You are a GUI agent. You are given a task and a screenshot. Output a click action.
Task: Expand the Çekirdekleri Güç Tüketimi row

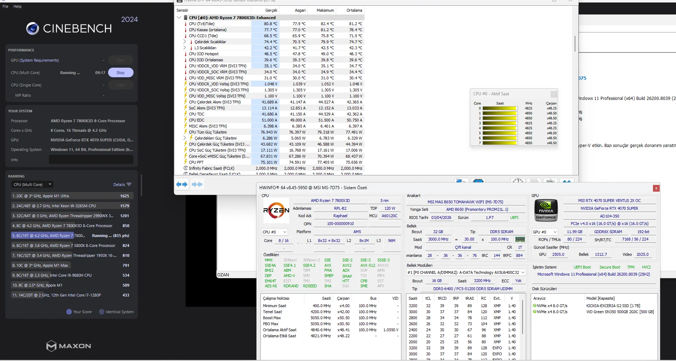pyautogui.click(x=185, y=138)
